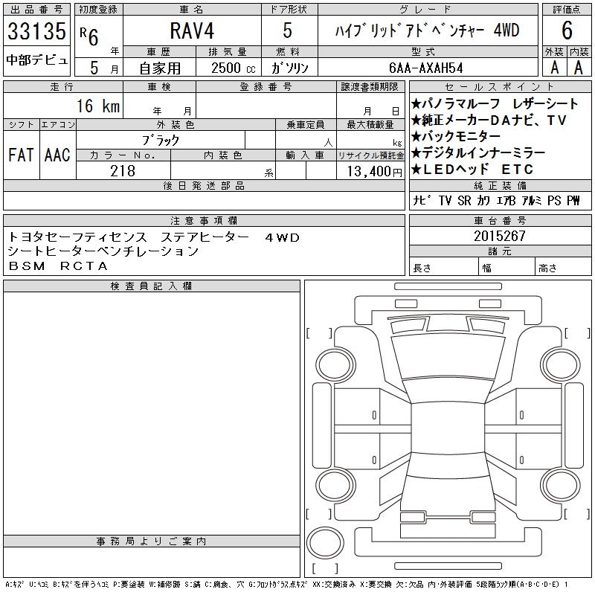595x595 pixels.
Task: Click the mileage value 16 km
Action: [x=98, y=106]
